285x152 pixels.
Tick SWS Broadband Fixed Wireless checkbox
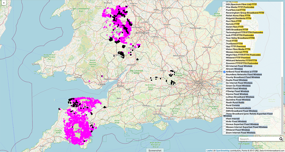[225, 111]
